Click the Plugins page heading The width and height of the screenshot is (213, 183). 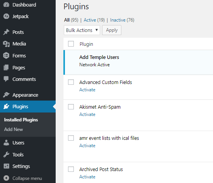point(76,7)
